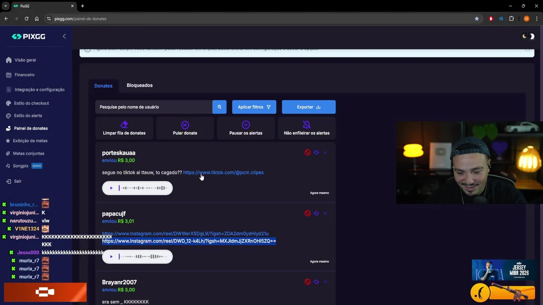543x305 pixels.
Task: Switch to the Bloqueados tab
Action: [x=140, y=86]
